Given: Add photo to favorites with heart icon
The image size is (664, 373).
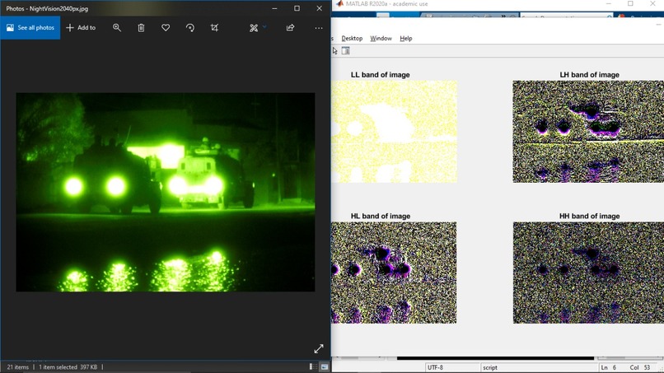Looking at the screenshot, I should 166,27.
